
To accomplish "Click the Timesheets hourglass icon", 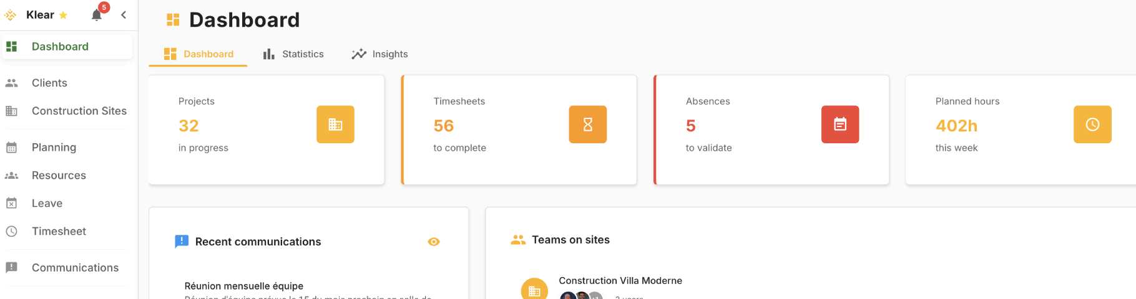I will 587,125.
